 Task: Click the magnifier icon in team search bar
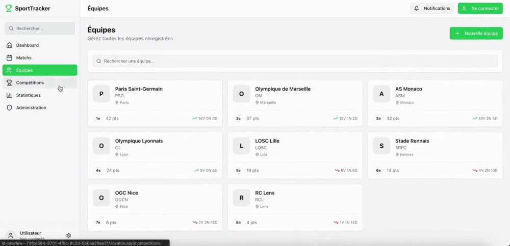99,61
